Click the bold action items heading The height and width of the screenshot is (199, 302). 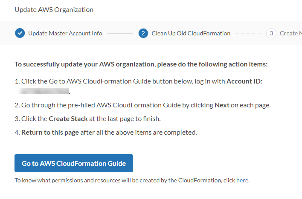pos(141,64)
